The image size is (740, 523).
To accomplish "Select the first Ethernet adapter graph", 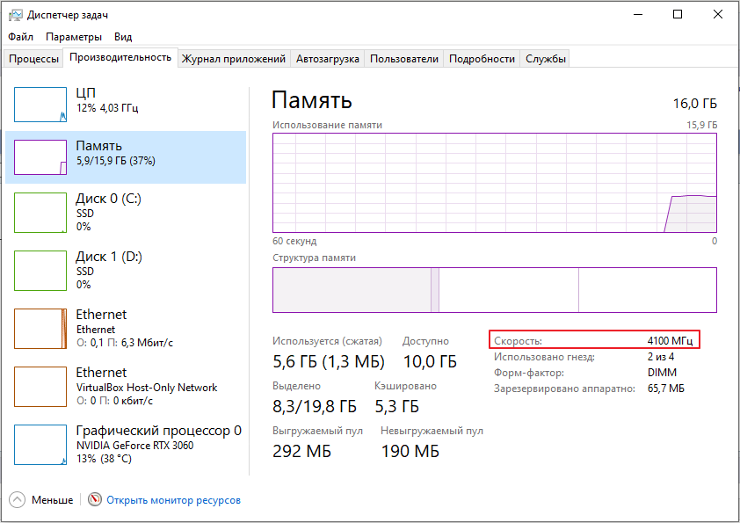I will coord(40,328).
